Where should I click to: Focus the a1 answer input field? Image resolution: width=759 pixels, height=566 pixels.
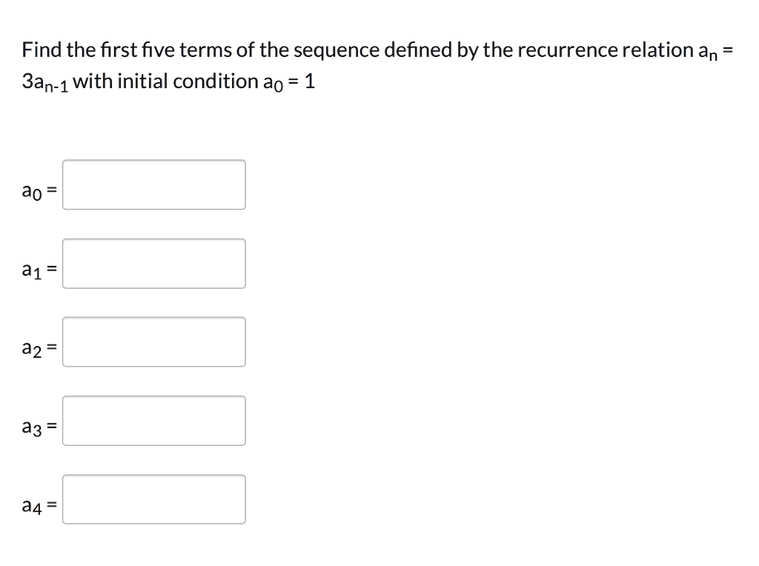154,264
